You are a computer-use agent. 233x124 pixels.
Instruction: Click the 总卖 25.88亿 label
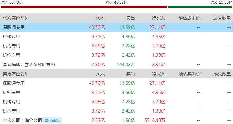(221, 2)
